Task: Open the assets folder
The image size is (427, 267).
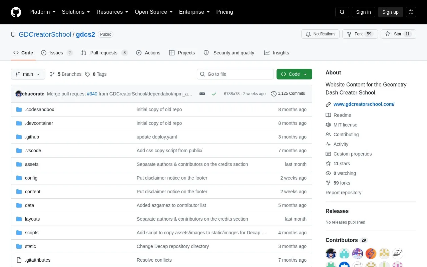Action: 32,164
